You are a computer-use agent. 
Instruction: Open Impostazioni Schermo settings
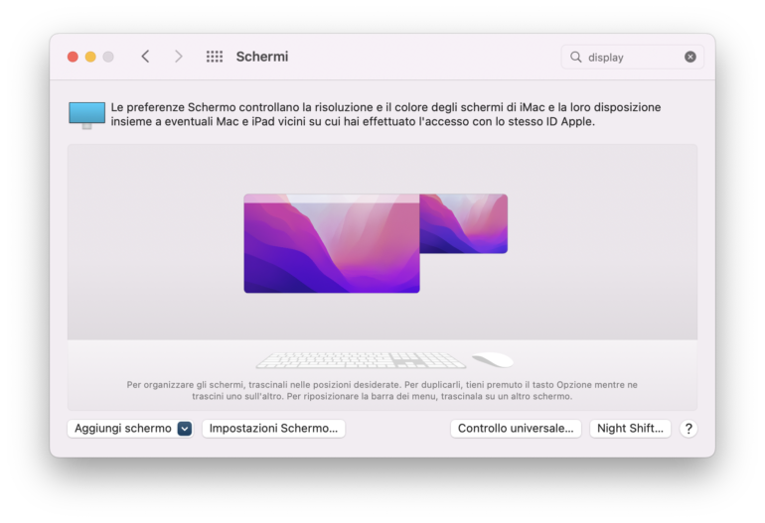[x=273, y=429]
